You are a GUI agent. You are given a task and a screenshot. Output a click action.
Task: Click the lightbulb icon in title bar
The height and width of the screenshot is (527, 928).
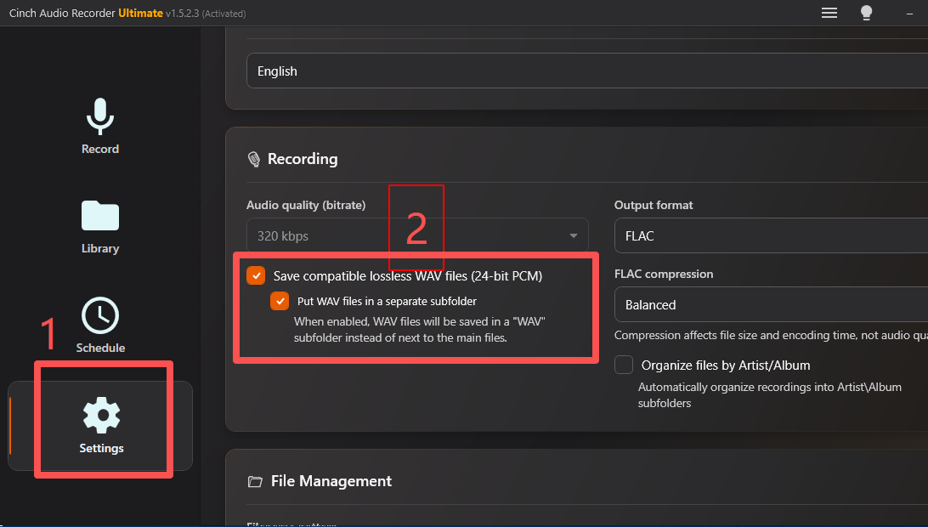[x=867, y=13]
